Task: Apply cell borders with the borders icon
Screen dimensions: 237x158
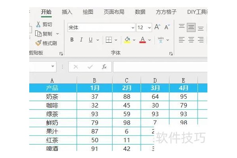Action: [x=109, y=40]
